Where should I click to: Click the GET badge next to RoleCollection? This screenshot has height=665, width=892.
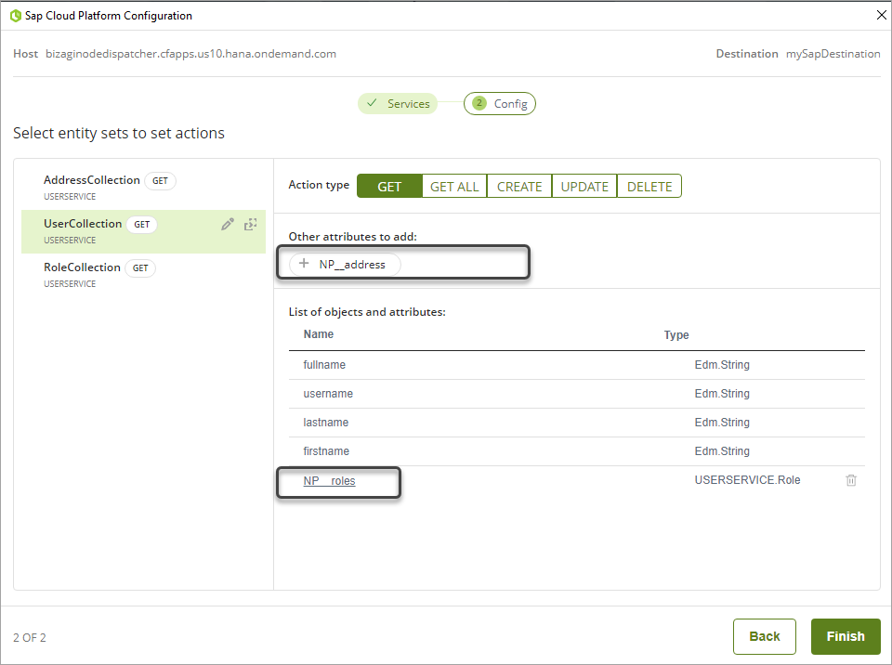coord(140,267)
